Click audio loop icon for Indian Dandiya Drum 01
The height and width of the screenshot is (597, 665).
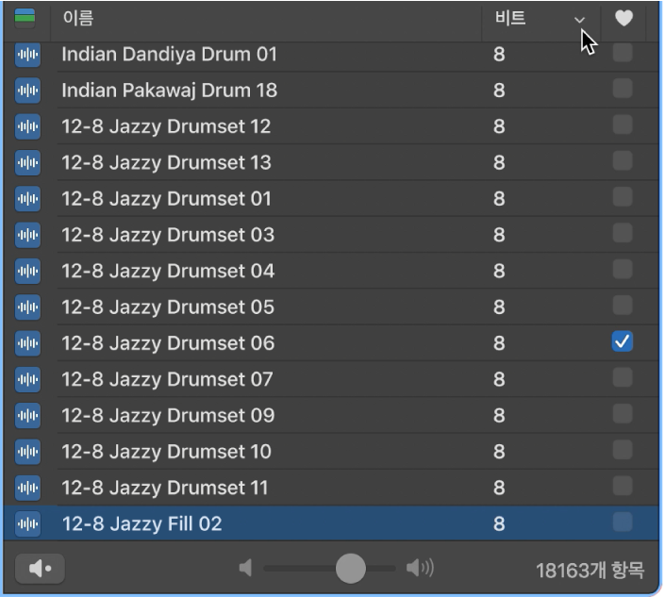click(28, 55)
